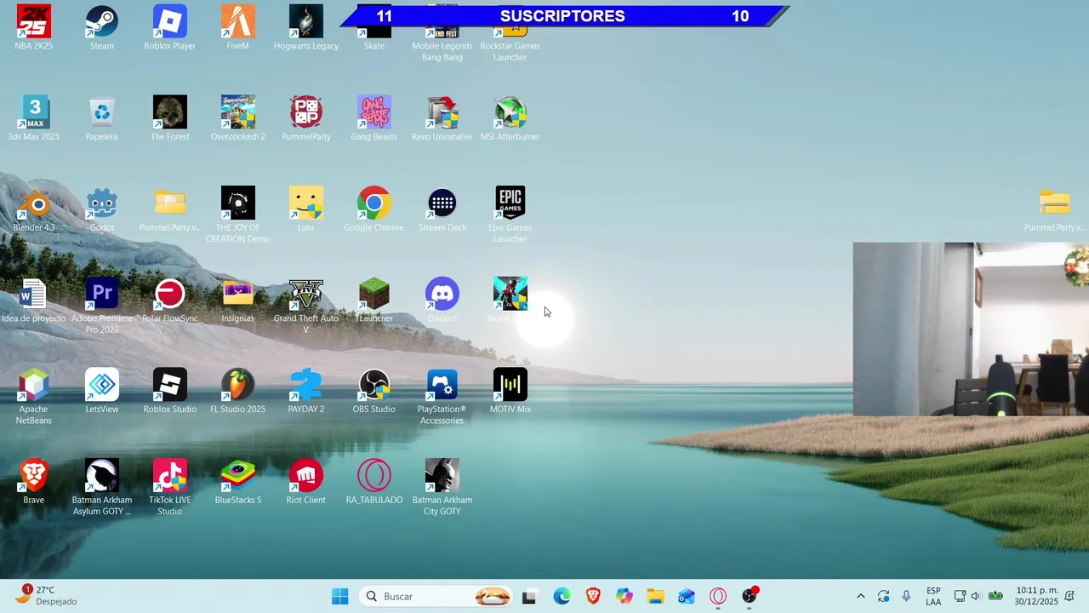The width and height of the screenshot is (1089, 613).
Task: Open the Hogwarts Legacy icon
Action: point(306,22)
